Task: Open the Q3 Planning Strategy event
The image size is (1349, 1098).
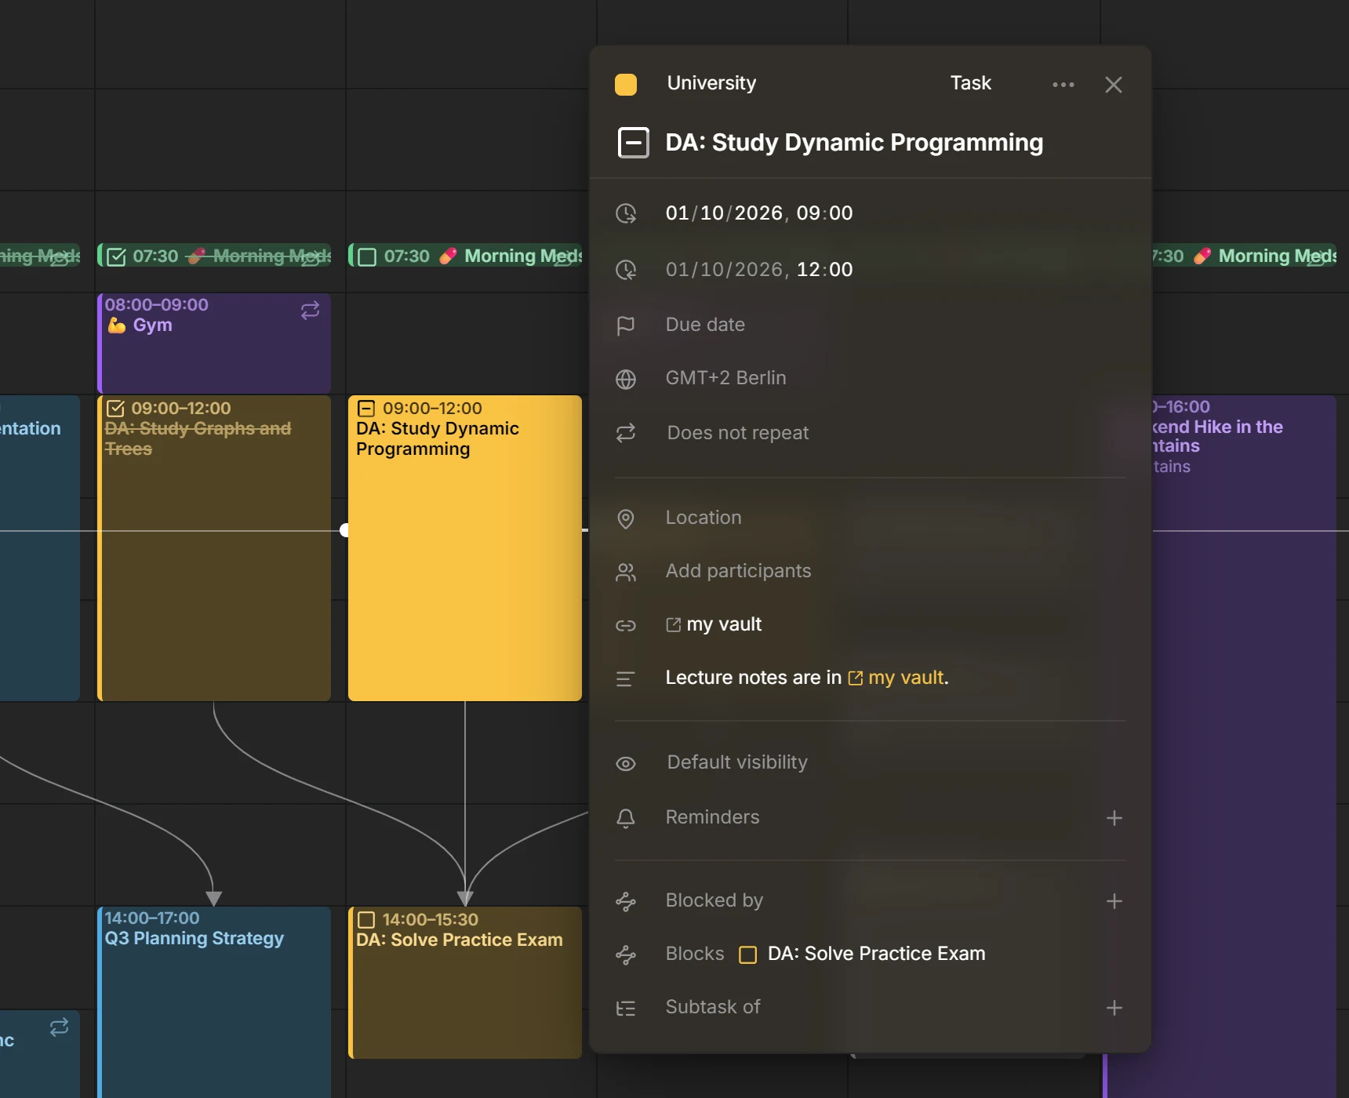Action: click(x=214, y=1002)
